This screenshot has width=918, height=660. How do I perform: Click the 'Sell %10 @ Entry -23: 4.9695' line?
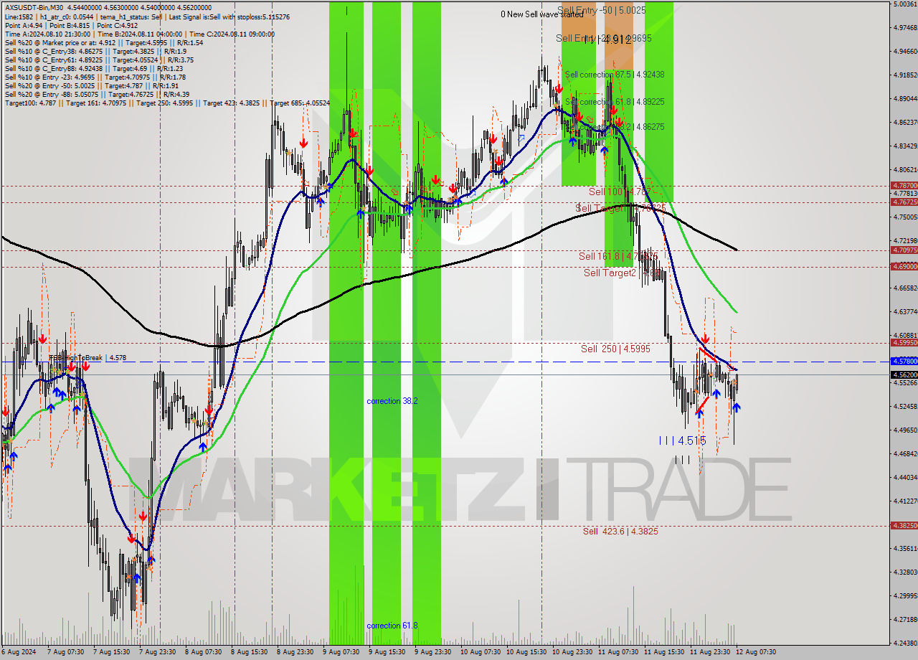[x=95, y=77]
